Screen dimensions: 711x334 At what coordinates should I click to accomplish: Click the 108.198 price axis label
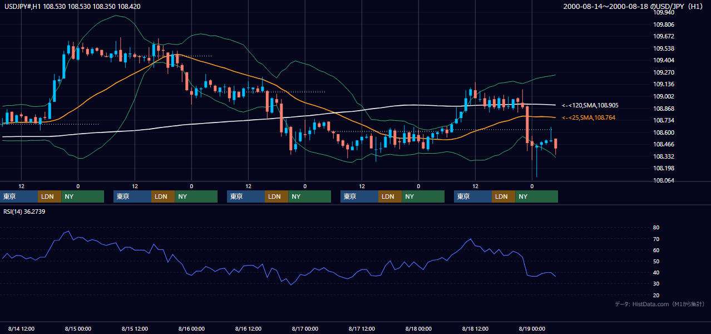(x=664, y=168)
